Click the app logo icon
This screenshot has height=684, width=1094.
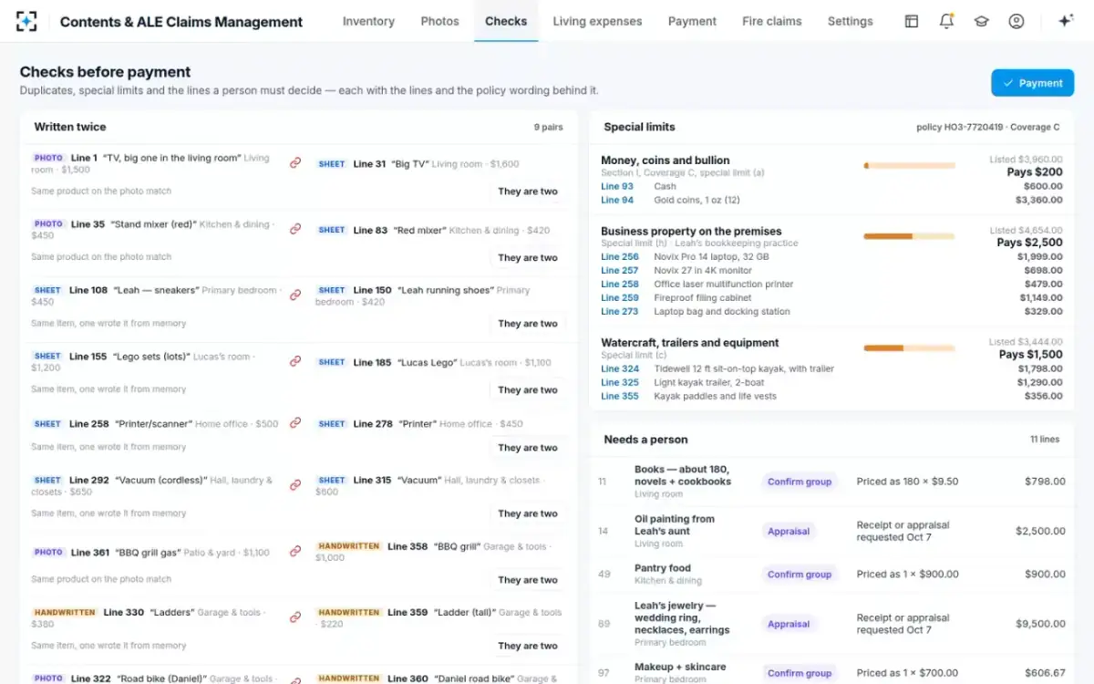(26, 21)
